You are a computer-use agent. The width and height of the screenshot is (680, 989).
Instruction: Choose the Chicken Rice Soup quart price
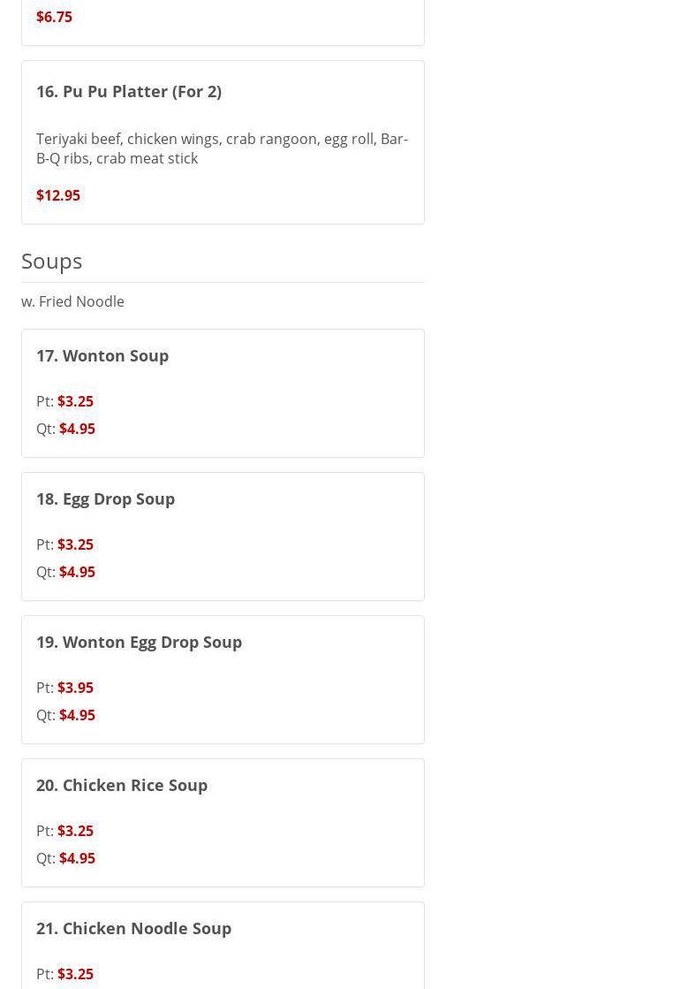[x=77, y=858]
